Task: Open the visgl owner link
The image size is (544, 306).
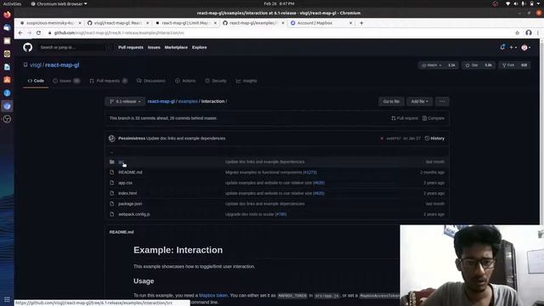Action: click(x=36, y=65)
